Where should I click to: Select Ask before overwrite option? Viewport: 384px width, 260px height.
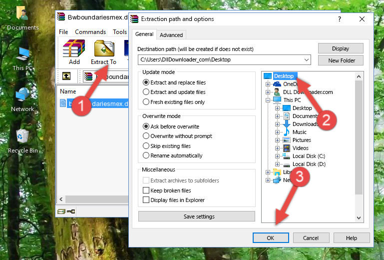[x=146, y=126]
